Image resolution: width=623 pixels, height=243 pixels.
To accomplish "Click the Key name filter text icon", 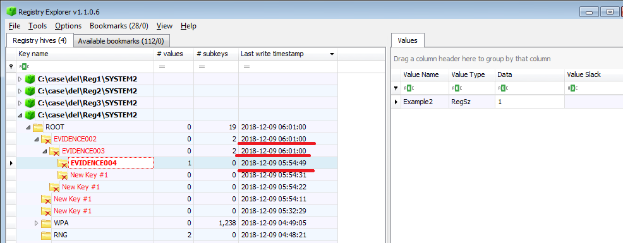I will pos(24,67).
